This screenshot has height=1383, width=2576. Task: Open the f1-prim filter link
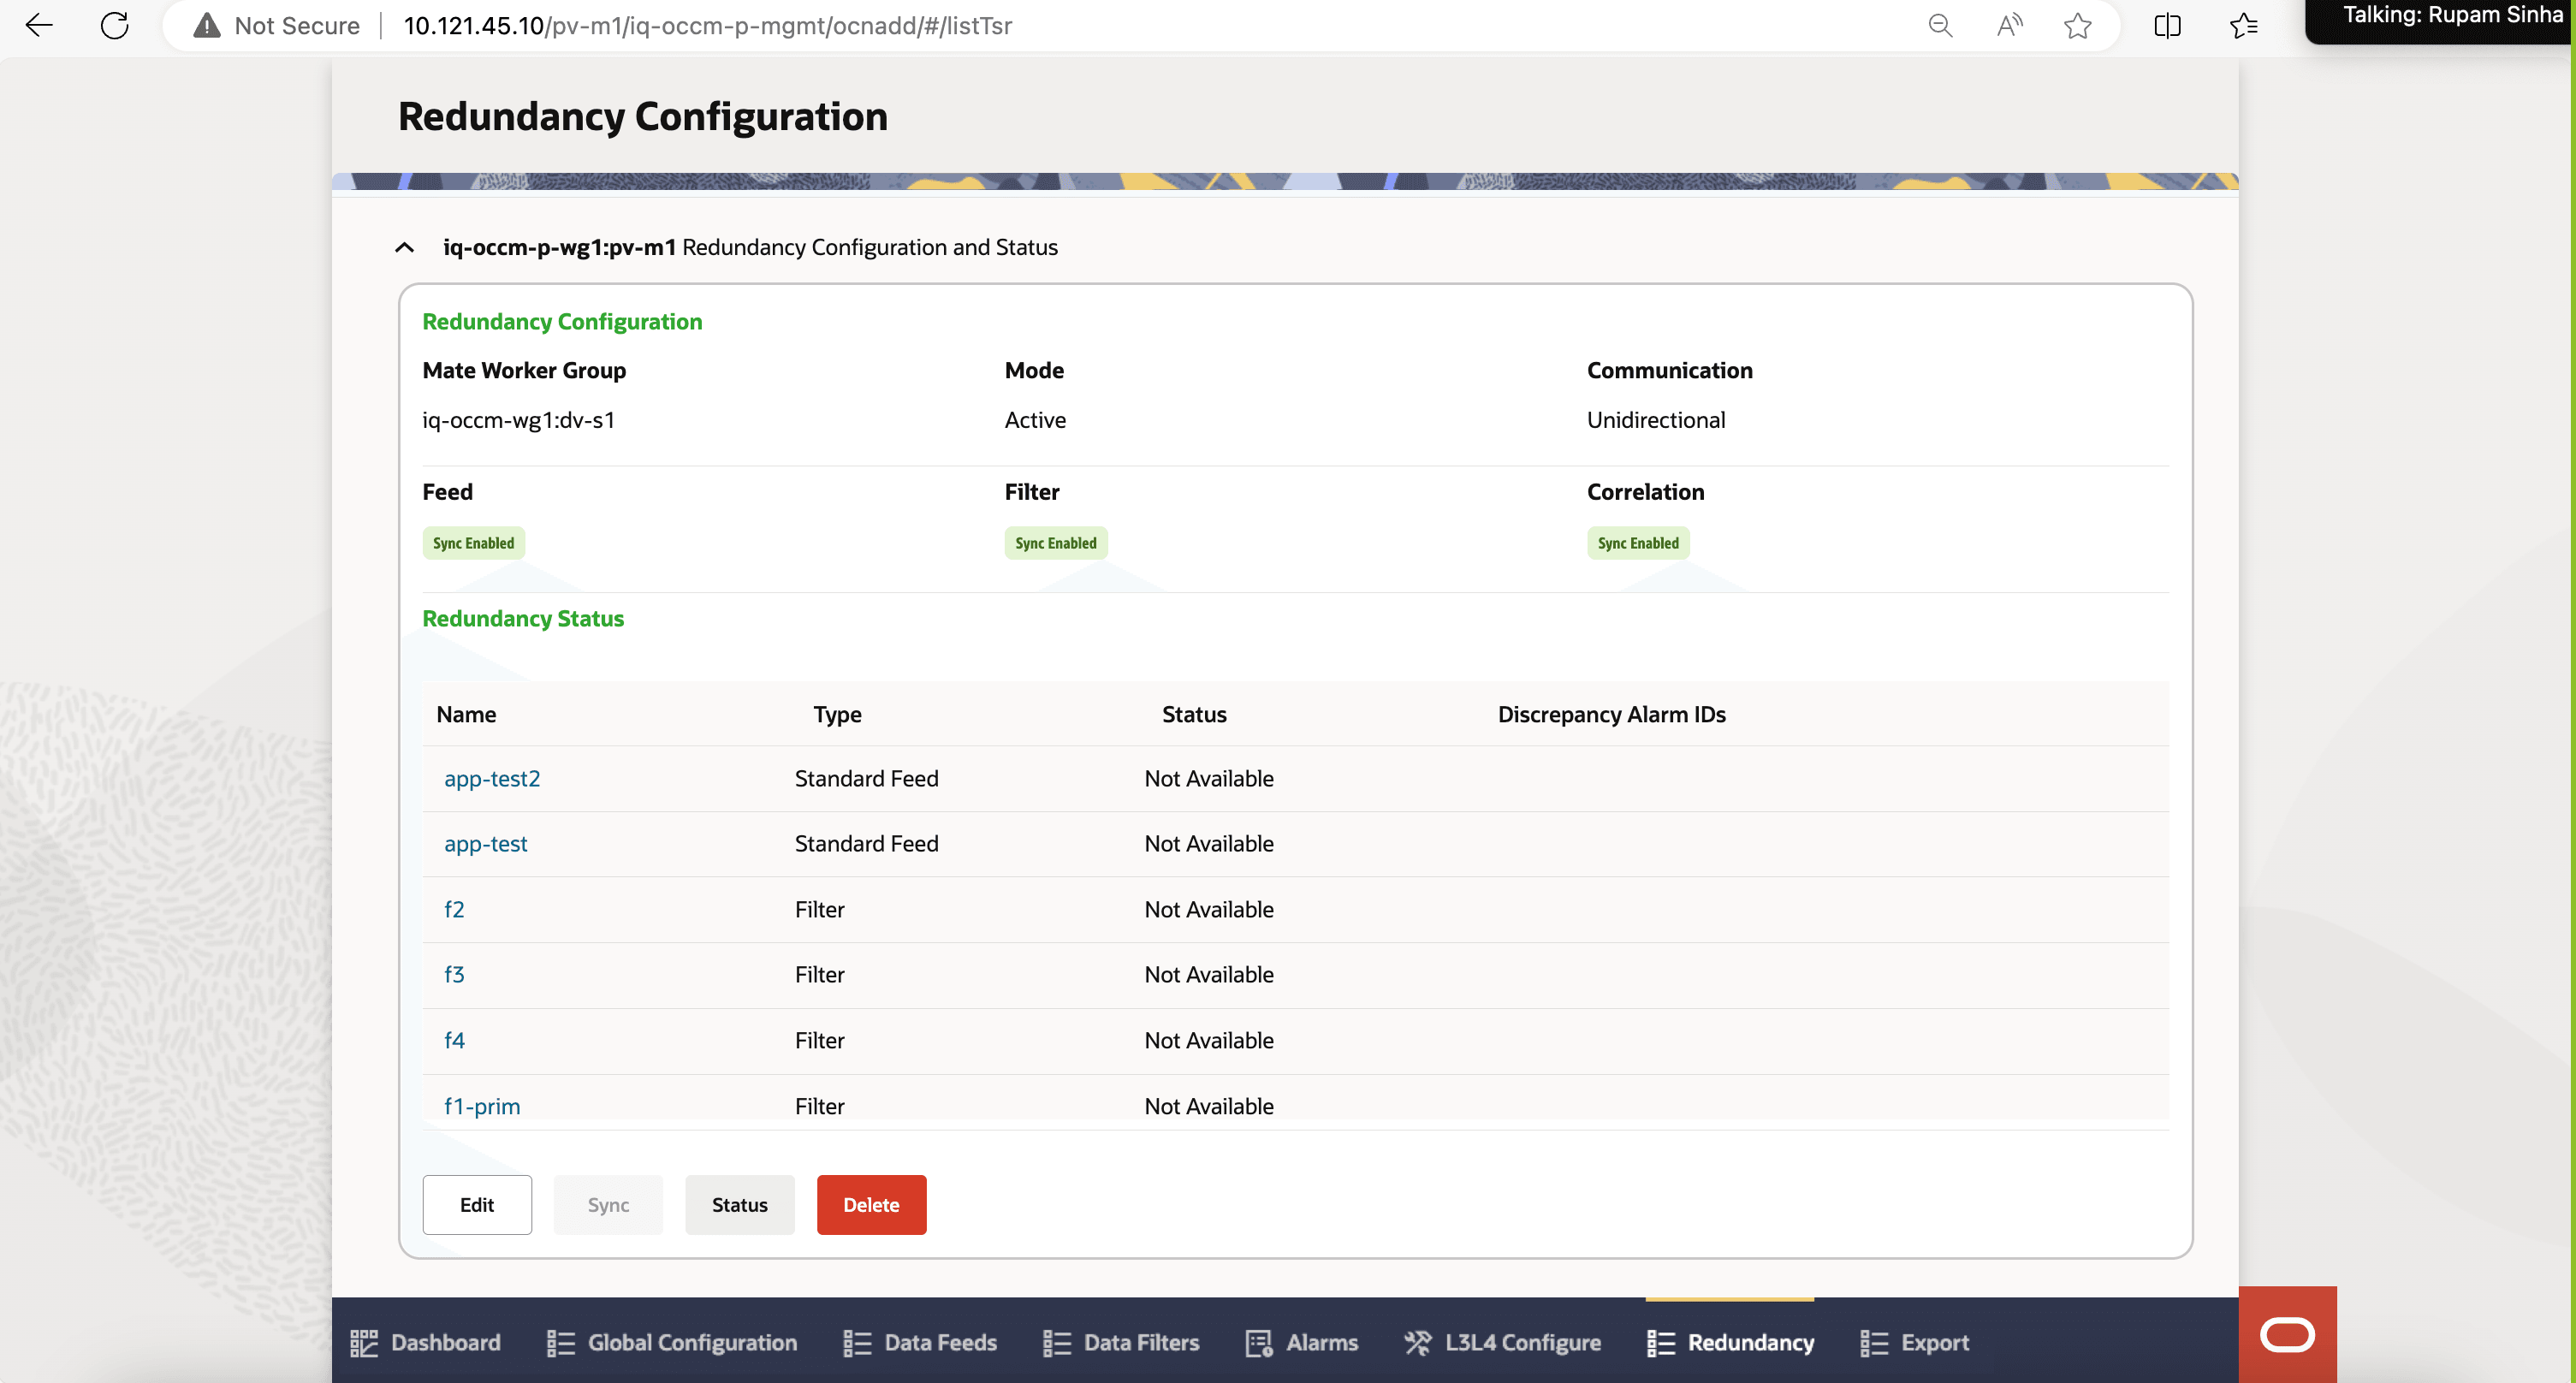tap(482, 1105)
